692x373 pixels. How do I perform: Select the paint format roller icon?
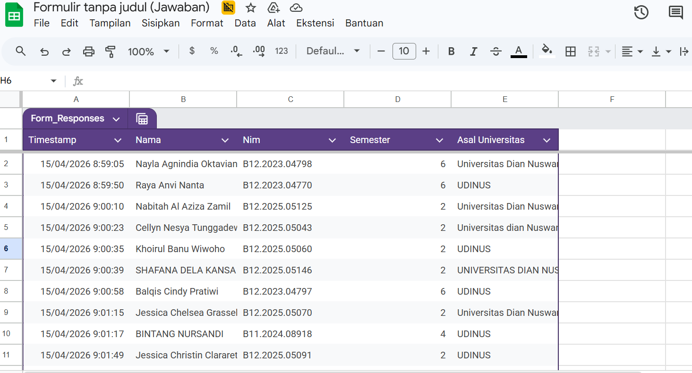[111, 51]
